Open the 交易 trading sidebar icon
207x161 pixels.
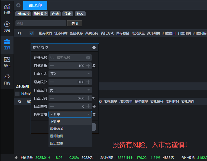pos(7,26)
